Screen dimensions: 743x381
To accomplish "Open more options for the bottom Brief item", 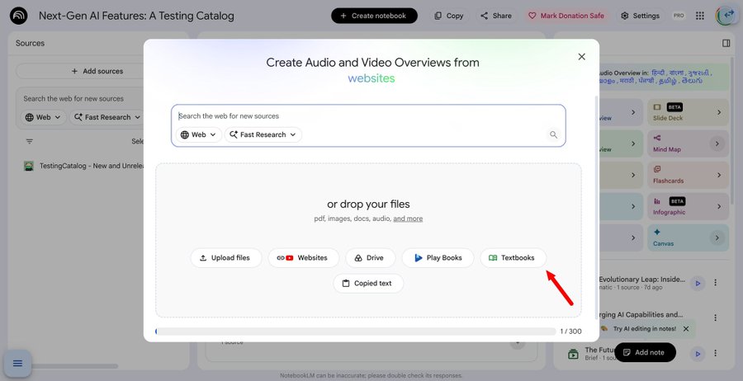I will [716, 353].
